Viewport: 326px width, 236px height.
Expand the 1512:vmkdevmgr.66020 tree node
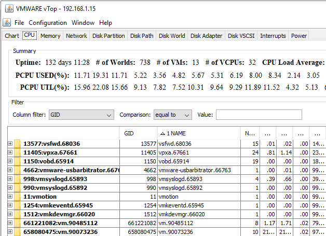click(x=10, y=214)
